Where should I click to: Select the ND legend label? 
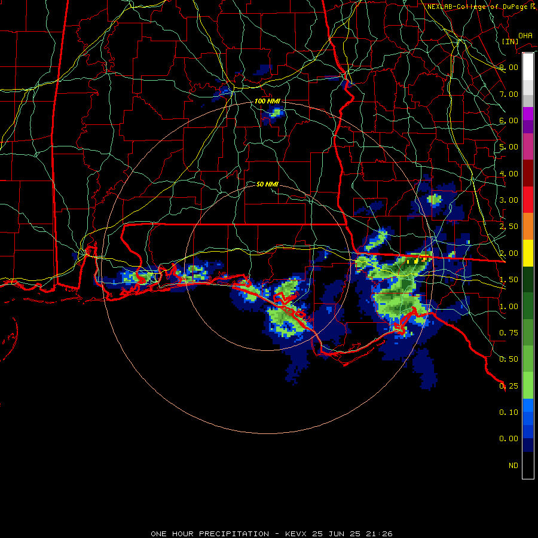point(513,466)
